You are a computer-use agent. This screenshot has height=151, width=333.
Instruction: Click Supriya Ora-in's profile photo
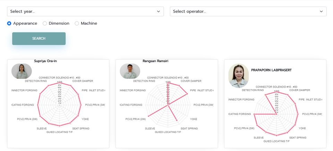pyautogui.click(x=22, y=71)
